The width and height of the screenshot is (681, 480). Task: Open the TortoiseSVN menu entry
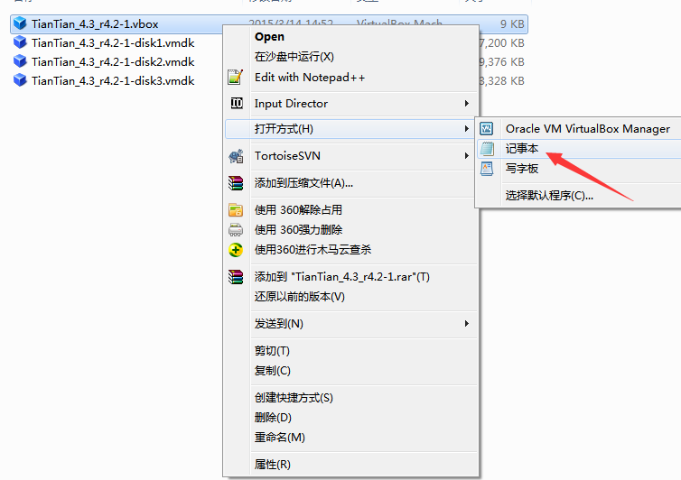(352, 155)
